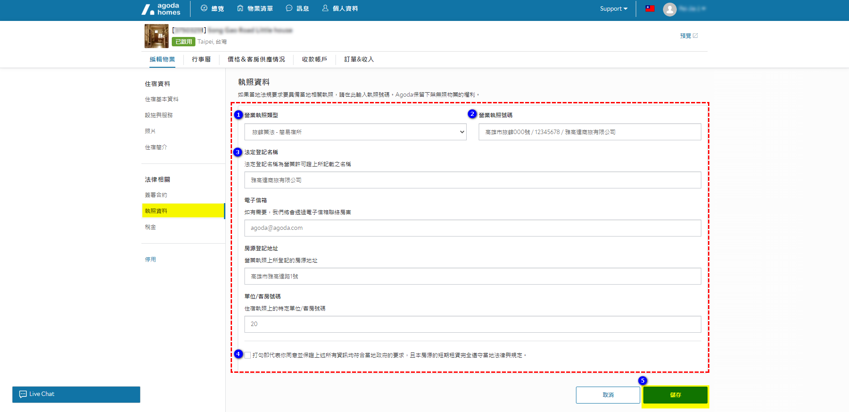Image resolution: width=849 pixels, height=412 pixels.
Task: Click the Taiwan flag language selector
Action: [650, 8]
